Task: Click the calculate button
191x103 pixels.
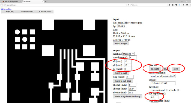Action: pyautogui.click(x=155, y=69)
